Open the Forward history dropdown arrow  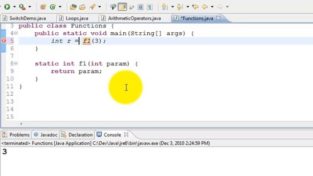227,7
